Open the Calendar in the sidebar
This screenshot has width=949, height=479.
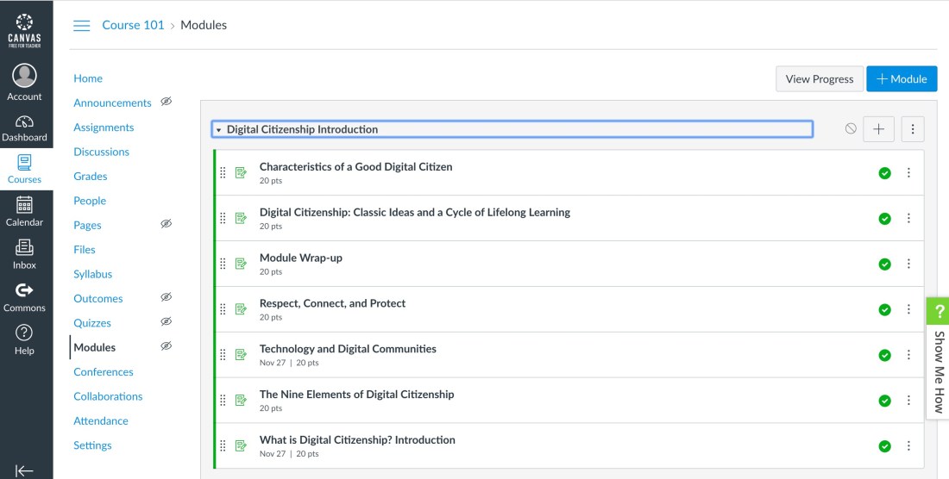coord(24,211)
